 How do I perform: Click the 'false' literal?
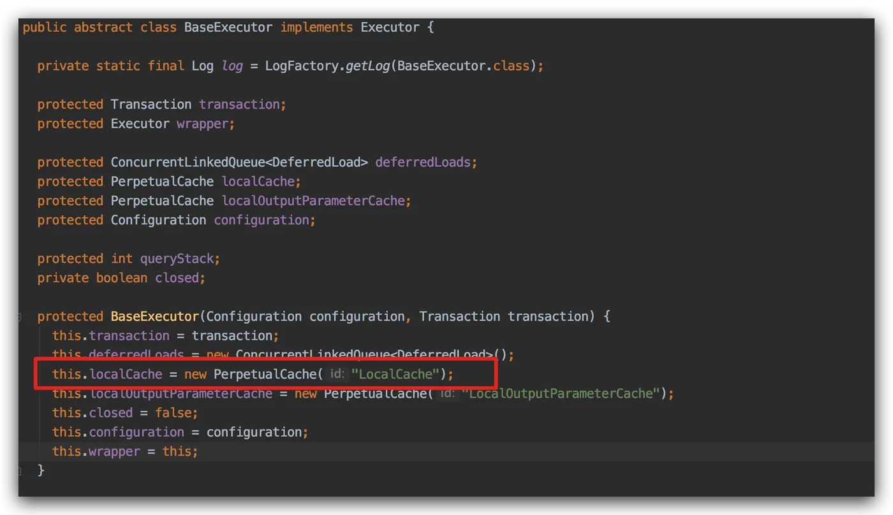tap(173, 412)
